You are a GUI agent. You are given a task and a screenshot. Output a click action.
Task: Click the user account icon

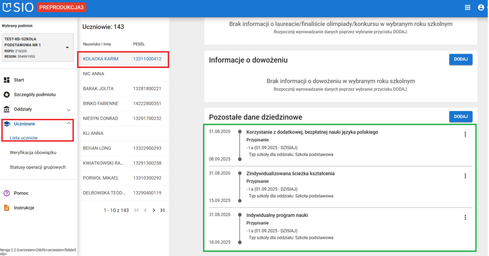(480, 7)
